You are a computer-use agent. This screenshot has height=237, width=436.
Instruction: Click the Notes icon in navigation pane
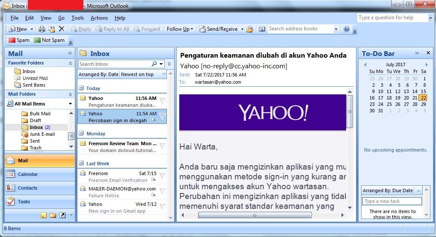(x=44, y=215)
